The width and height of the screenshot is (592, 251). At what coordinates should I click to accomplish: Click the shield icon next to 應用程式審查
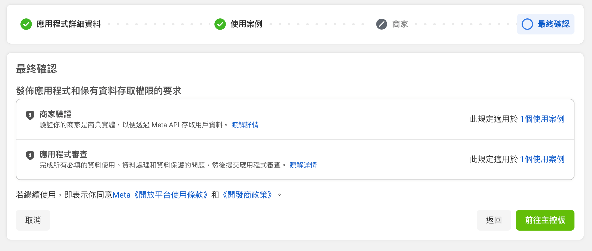click(x=30, y=155)
